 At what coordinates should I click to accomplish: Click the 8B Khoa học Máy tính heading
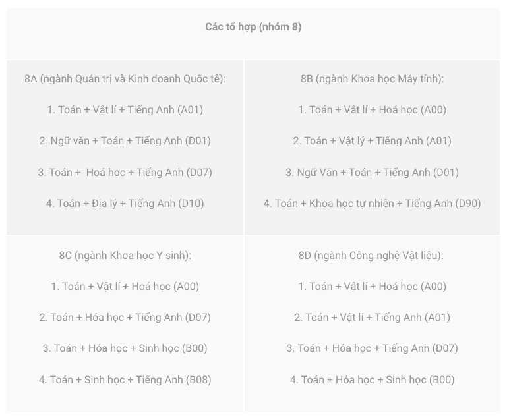click(372, 79)
